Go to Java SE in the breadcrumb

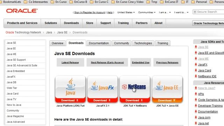tap(62, 33)
